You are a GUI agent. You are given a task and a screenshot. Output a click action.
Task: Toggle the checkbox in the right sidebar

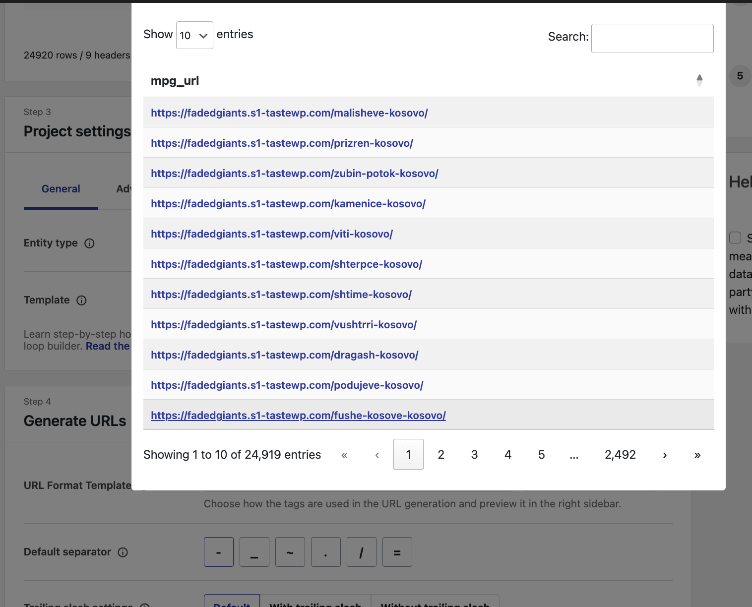coord(735,238)
